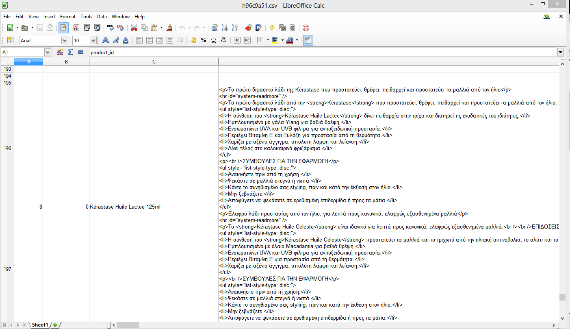This screenshot has width=570, height=329.
Task: Increase indent icon
Action: point(247,40)
